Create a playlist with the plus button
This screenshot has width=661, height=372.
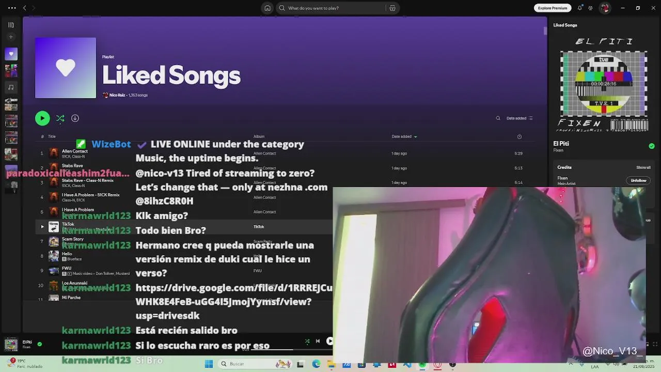(11, 37)
